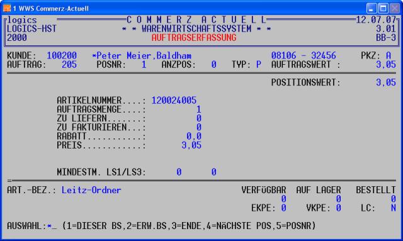This screenshot has height=241, width=403.
Task: Click the date 12.07.07 in header
Action: (x=376, y=20)
